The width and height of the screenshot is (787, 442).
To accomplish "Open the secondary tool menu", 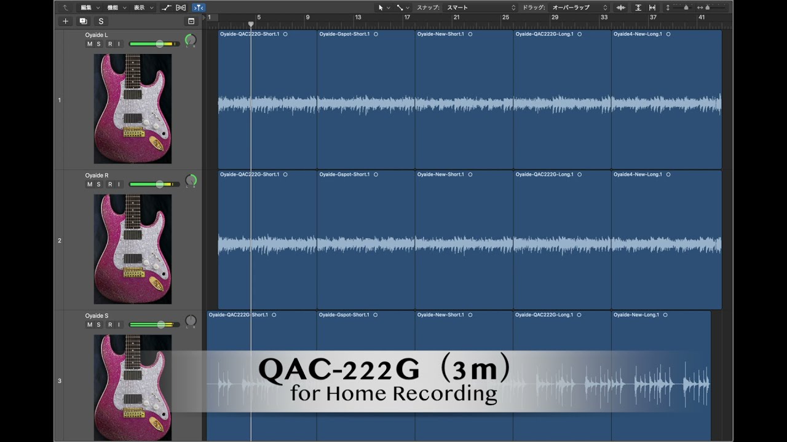I will (403, 7).
